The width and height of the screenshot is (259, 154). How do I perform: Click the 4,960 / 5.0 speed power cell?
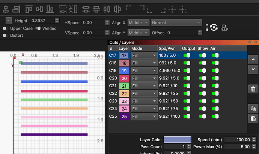tap(169, 70)
